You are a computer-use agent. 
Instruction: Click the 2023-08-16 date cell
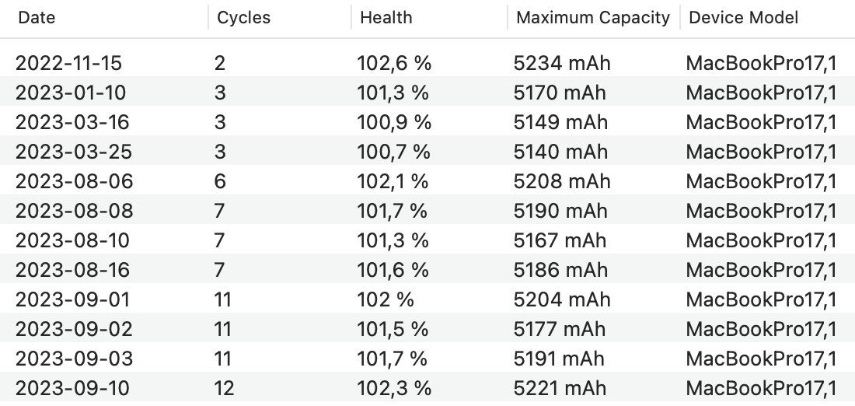click(x=72, y=270)
